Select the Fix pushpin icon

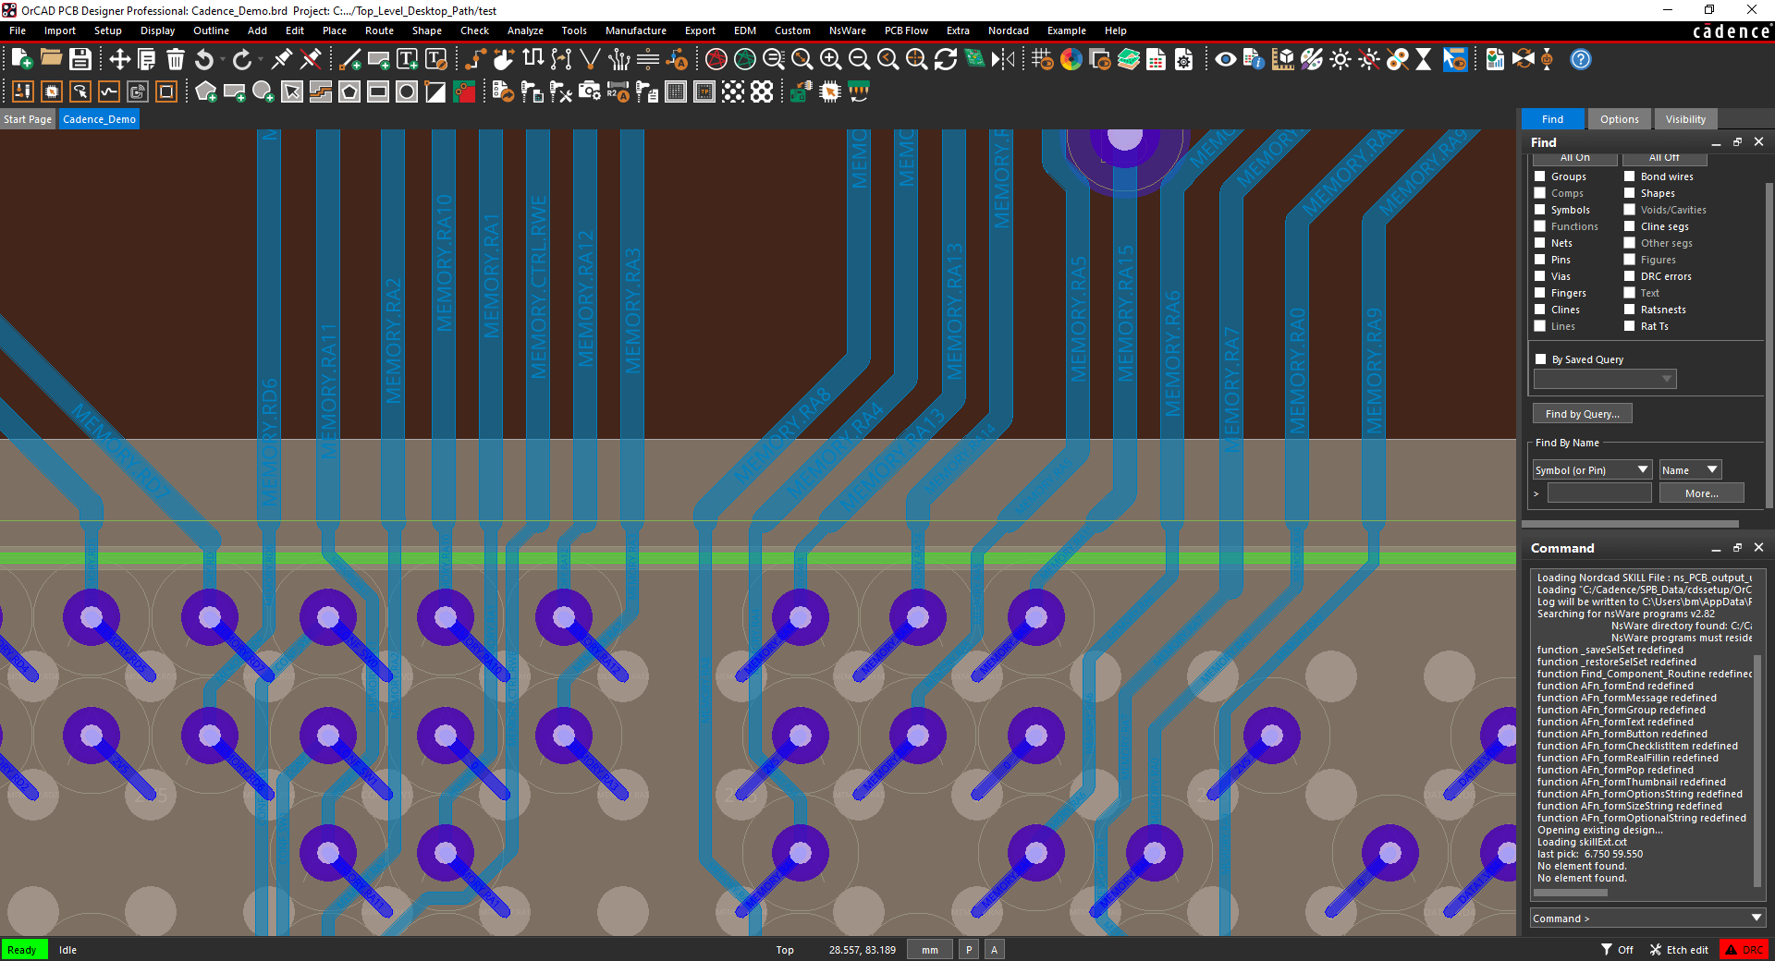pyautogui.click(x=282, y=59)
